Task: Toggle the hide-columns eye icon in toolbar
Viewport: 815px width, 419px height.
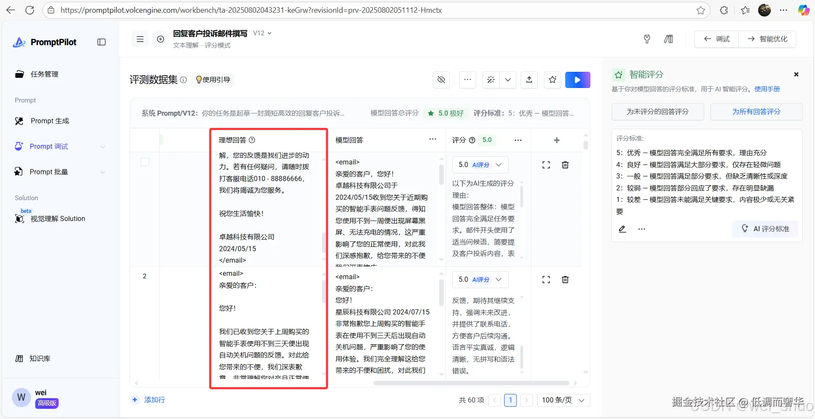Action: [x=441, y=80]
